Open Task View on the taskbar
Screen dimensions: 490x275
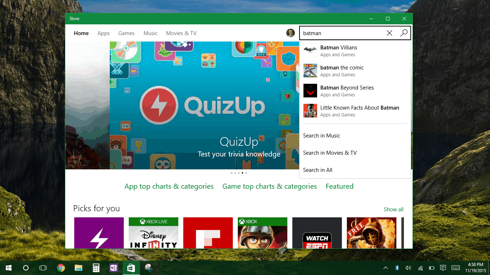pyautogui.click(x=43, y=267)
